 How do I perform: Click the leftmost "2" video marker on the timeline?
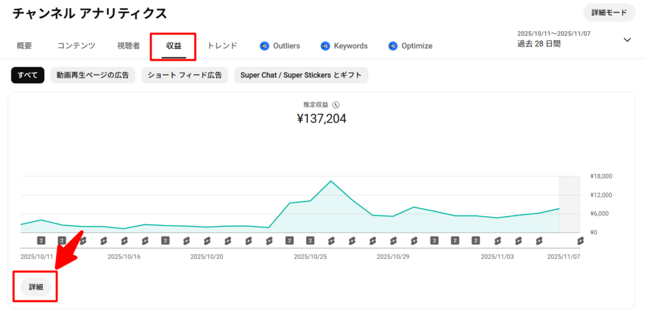tap(41, 241)
